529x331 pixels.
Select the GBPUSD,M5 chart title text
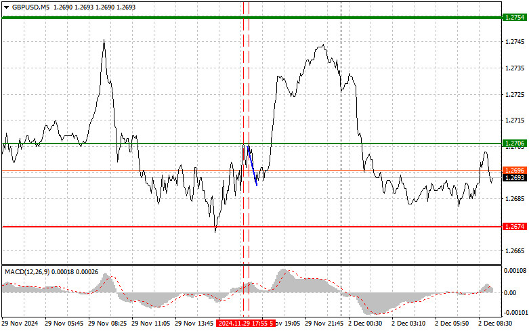pos(30,7)
